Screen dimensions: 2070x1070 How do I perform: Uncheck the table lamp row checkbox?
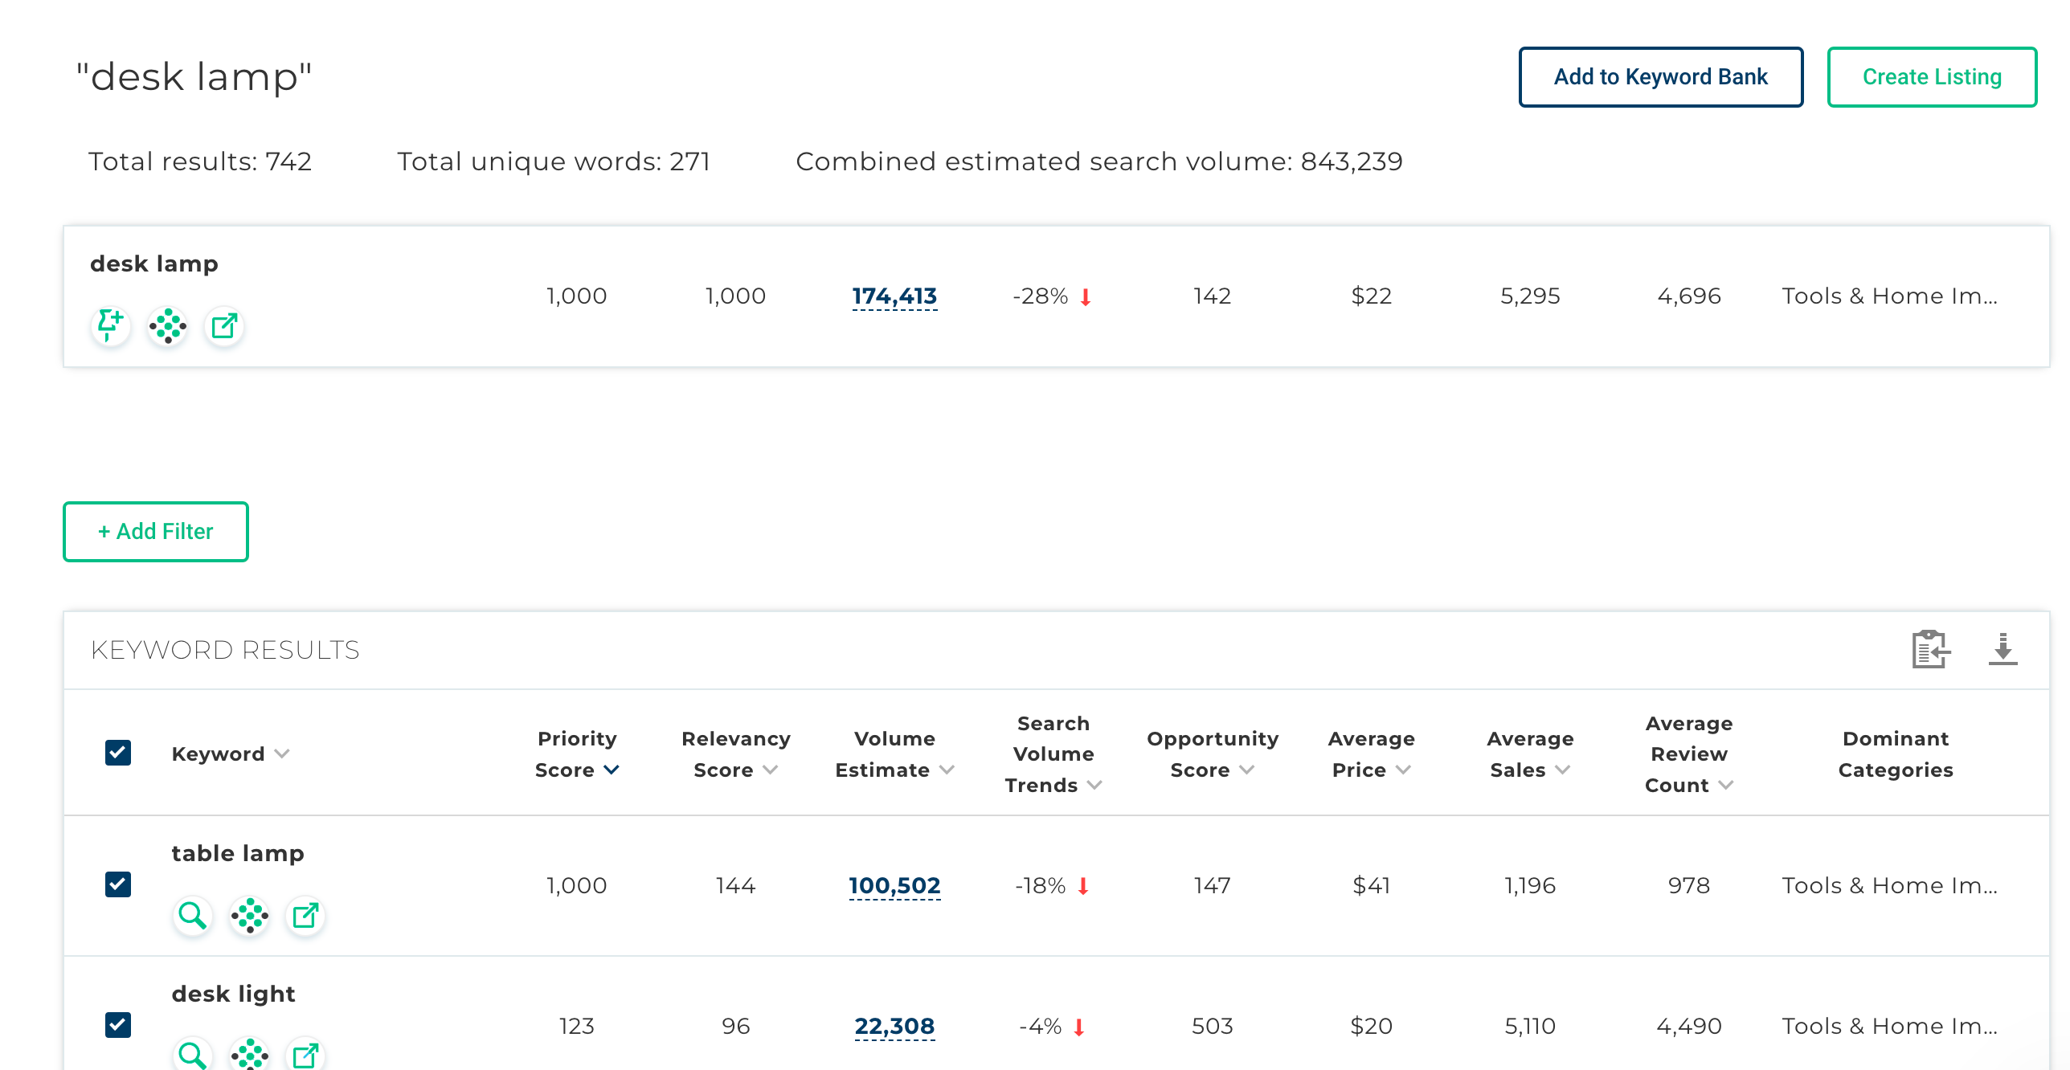(x=118, y=884)
